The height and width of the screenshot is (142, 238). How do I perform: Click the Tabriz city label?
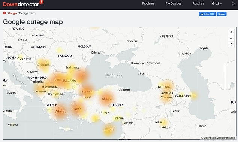pyautogui.click(x=175, y=111)
